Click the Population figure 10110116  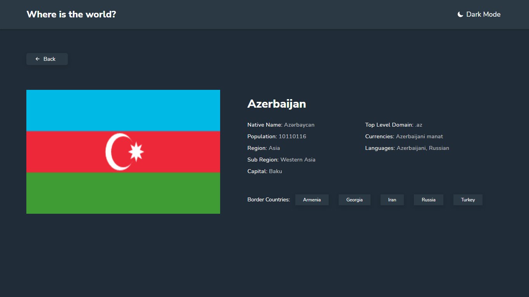click(x=292, y=136)
